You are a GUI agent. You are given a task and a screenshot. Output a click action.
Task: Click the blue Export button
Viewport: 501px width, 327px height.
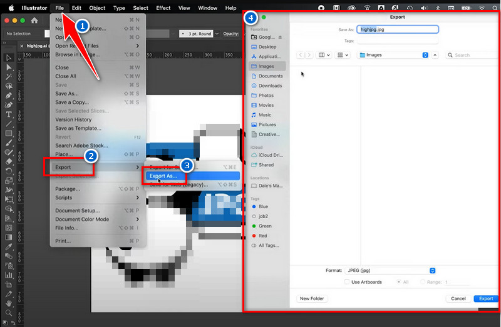[x=486, y=299]
